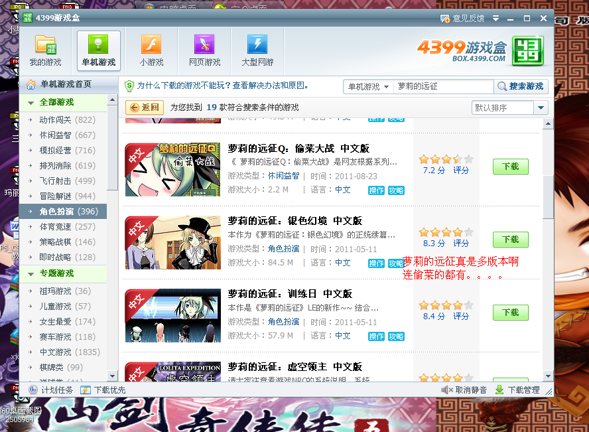
Task: Switch to the 网页游戏 tab
Action: [x=204, y=50]
